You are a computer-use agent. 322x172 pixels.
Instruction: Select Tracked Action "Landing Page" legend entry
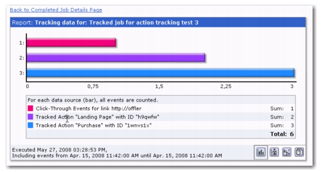coord(97,117)
